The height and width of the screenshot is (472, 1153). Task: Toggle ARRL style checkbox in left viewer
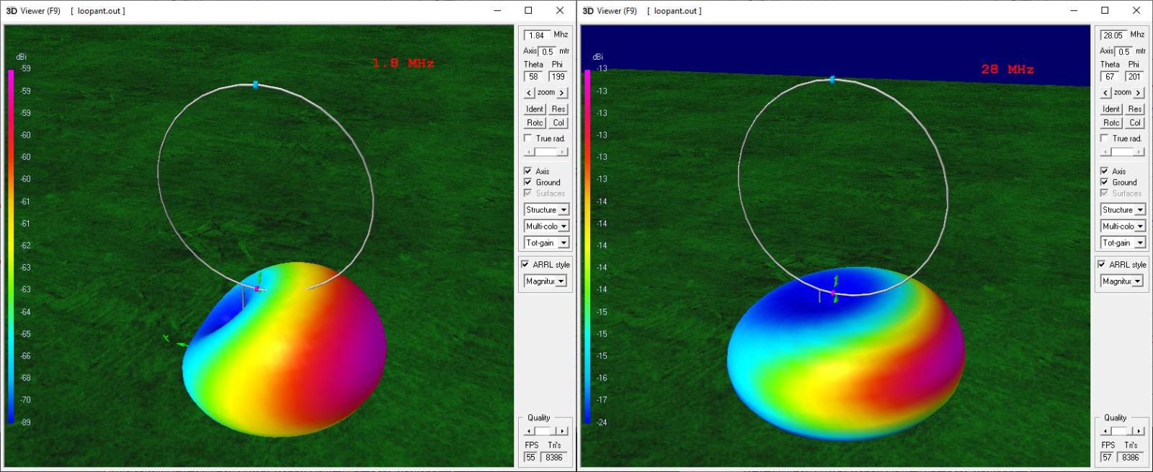(x=525, y=264)
